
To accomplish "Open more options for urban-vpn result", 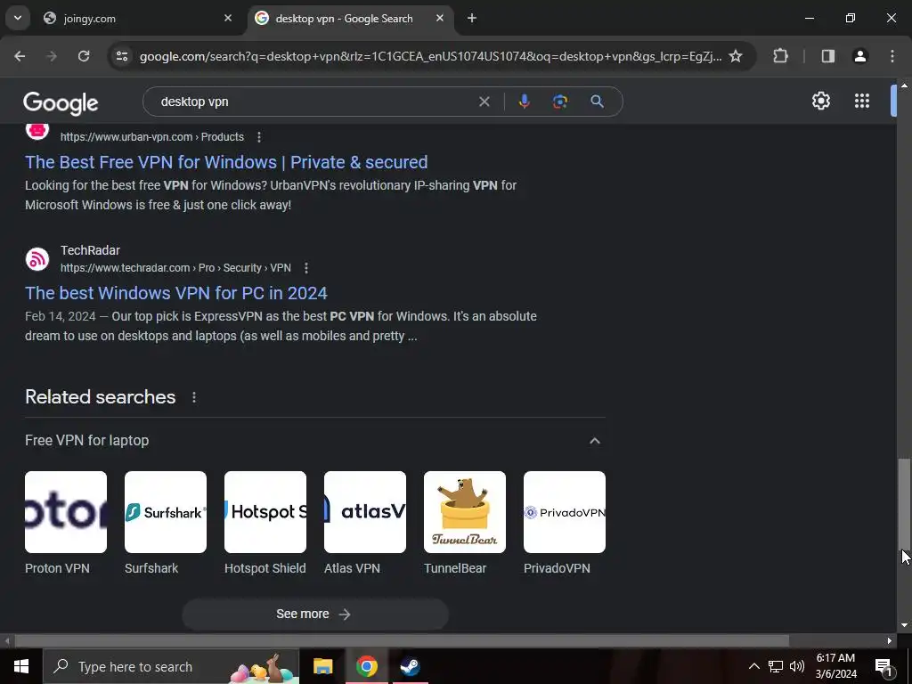I will click(x=259, y=137).
